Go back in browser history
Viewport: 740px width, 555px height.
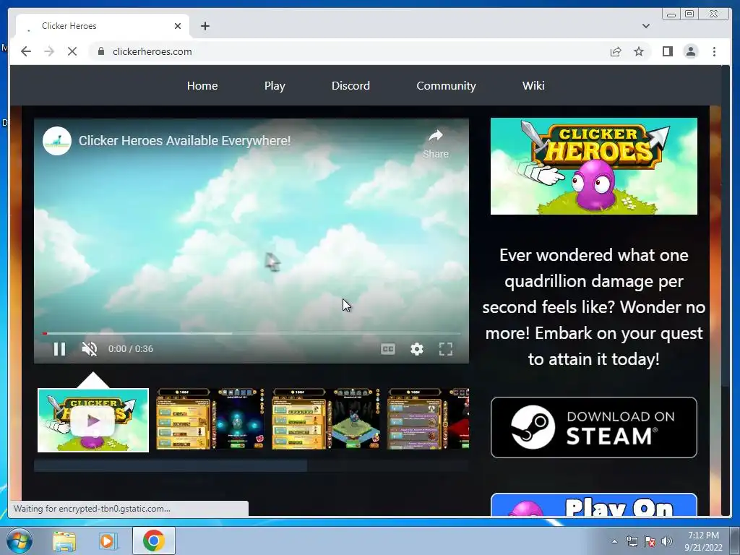pyautogui.click(x=26, y=51)
